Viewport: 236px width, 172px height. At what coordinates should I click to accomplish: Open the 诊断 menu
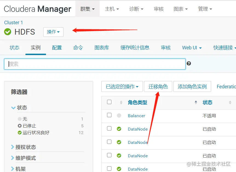click(x=136, y=9)
